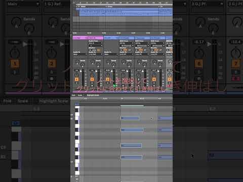Set track 2 monitor to In
The image size is (243, 182).
[90, 50]
